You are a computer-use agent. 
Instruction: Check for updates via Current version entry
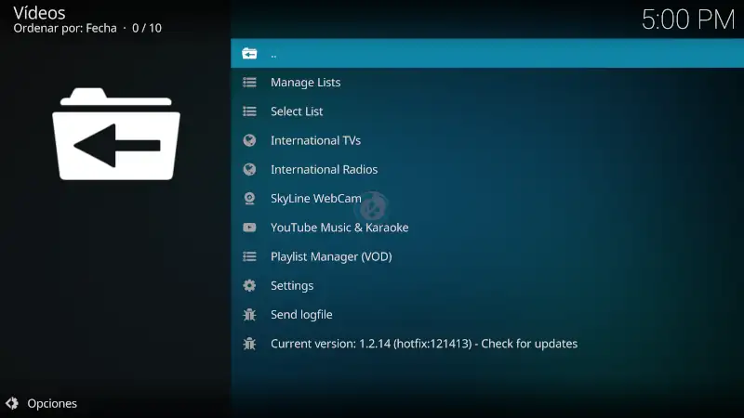click(x=487, y=344)
